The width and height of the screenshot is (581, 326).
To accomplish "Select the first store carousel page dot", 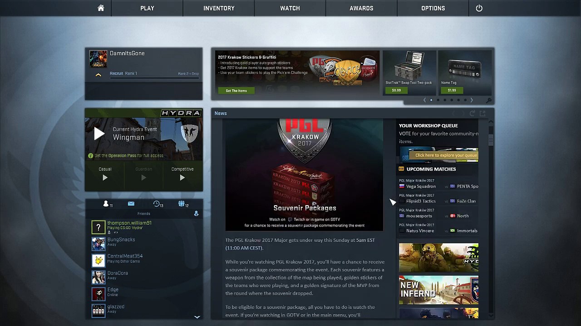I will (431, 100).
